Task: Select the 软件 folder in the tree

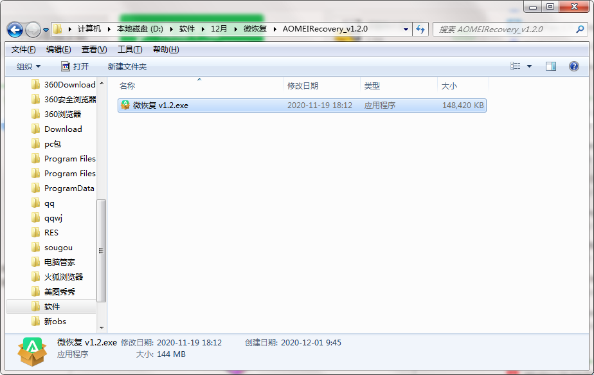Action: point(52,307)
